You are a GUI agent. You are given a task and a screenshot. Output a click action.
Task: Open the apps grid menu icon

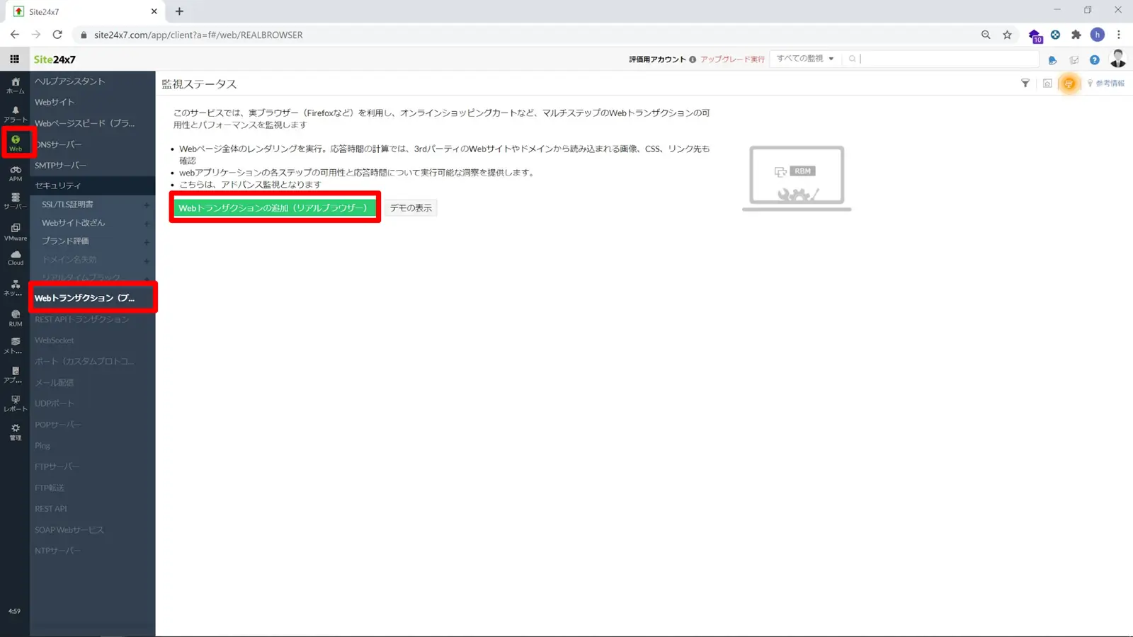coord(14,59)
